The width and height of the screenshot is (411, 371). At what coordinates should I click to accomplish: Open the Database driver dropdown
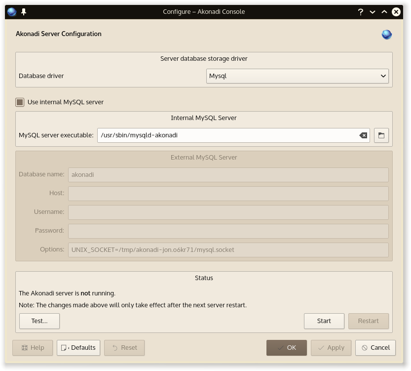point(297,76)
